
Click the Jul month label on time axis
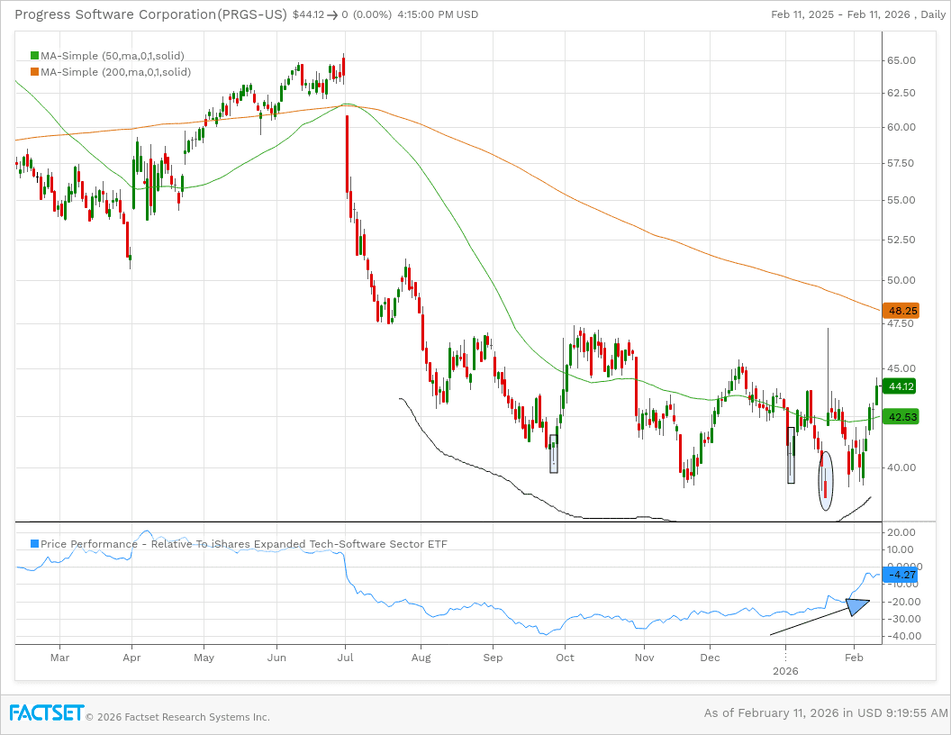(346, 658)
